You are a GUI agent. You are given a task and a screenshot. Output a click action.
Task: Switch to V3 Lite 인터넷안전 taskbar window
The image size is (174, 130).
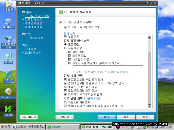pyautogui.click(x=29, y=127)
